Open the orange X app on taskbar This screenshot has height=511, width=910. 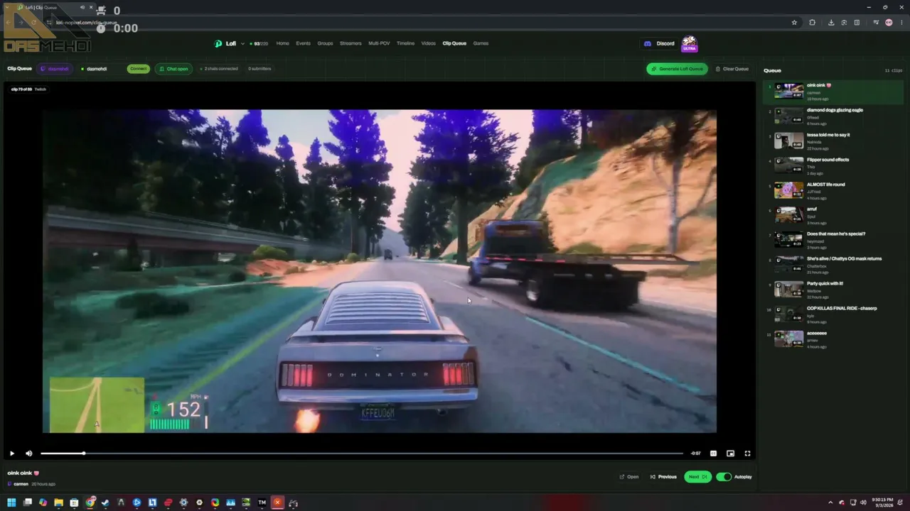[277, 502]
